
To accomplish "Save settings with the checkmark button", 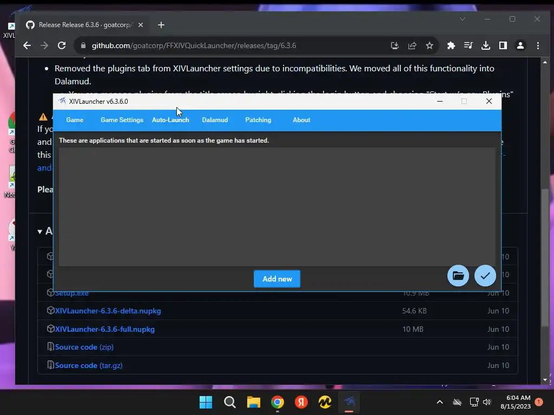I will pos(485,276).
